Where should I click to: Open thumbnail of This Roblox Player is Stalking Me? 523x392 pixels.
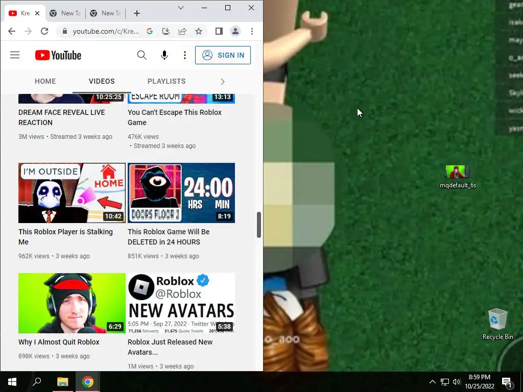point(72,193)
